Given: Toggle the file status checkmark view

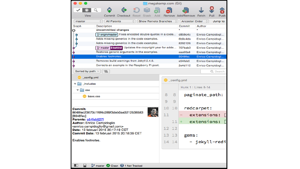Looking at the screenshot, I should pyautogui.click(x=78, y=10).
